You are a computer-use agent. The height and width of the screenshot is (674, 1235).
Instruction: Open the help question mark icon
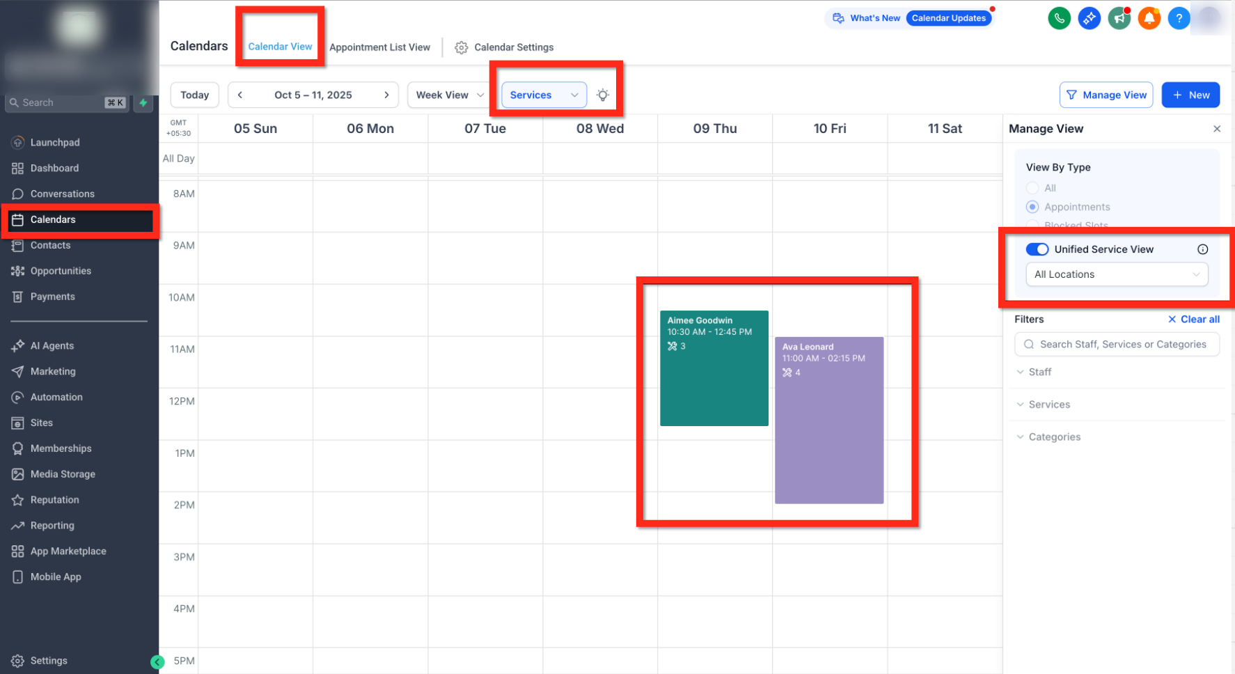coord(1179,18)
